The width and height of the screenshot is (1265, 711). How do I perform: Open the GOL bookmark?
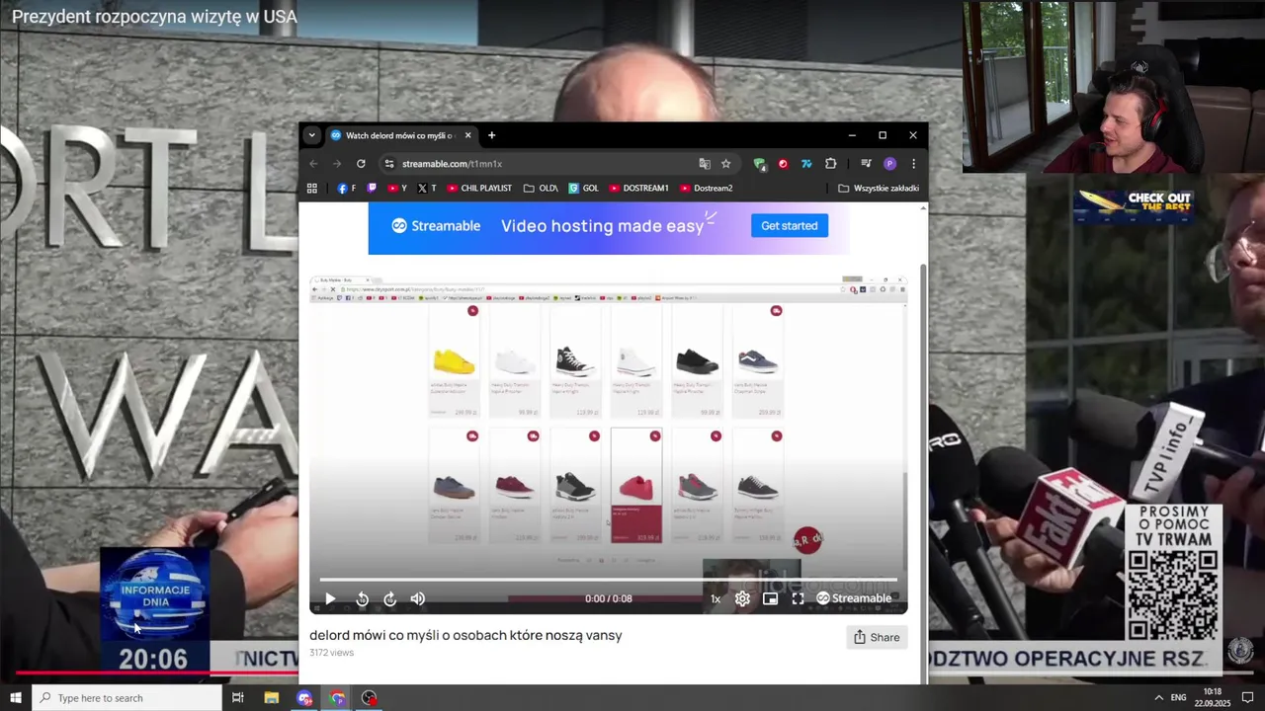click(x=583, y=188)
